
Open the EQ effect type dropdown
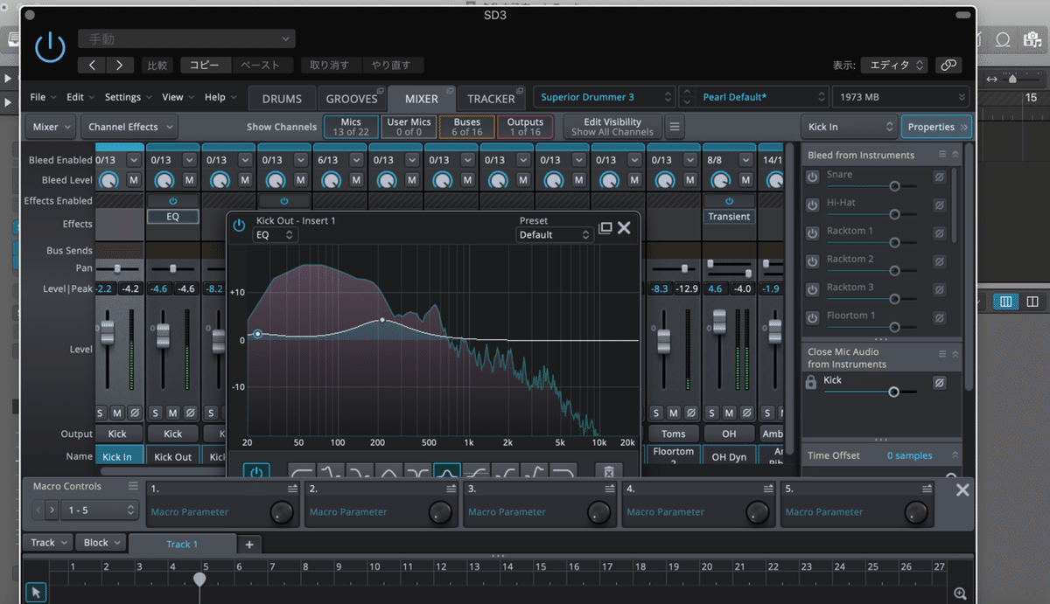275,235
